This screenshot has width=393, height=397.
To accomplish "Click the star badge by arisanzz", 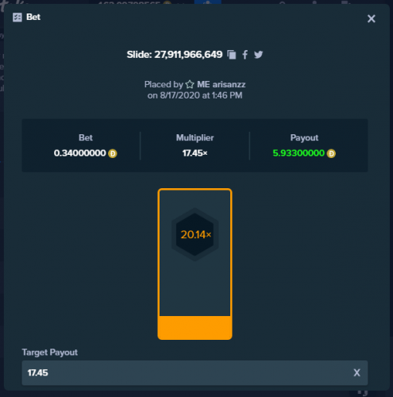I will point(190,84).
